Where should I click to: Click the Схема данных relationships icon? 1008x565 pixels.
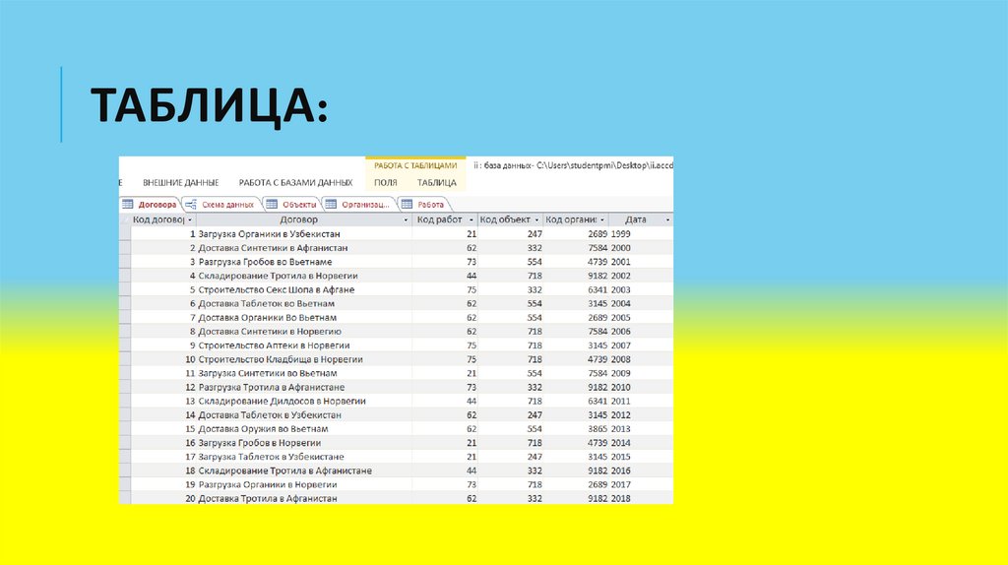point(191,204)
